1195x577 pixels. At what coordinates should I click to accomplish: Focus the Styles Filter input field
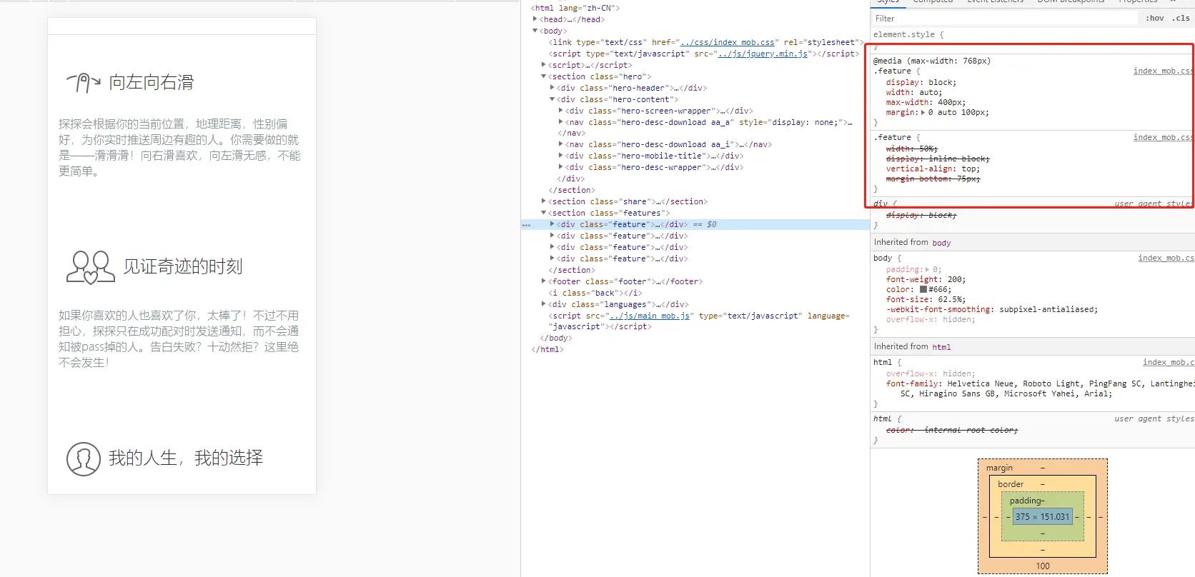[1004, 19]
